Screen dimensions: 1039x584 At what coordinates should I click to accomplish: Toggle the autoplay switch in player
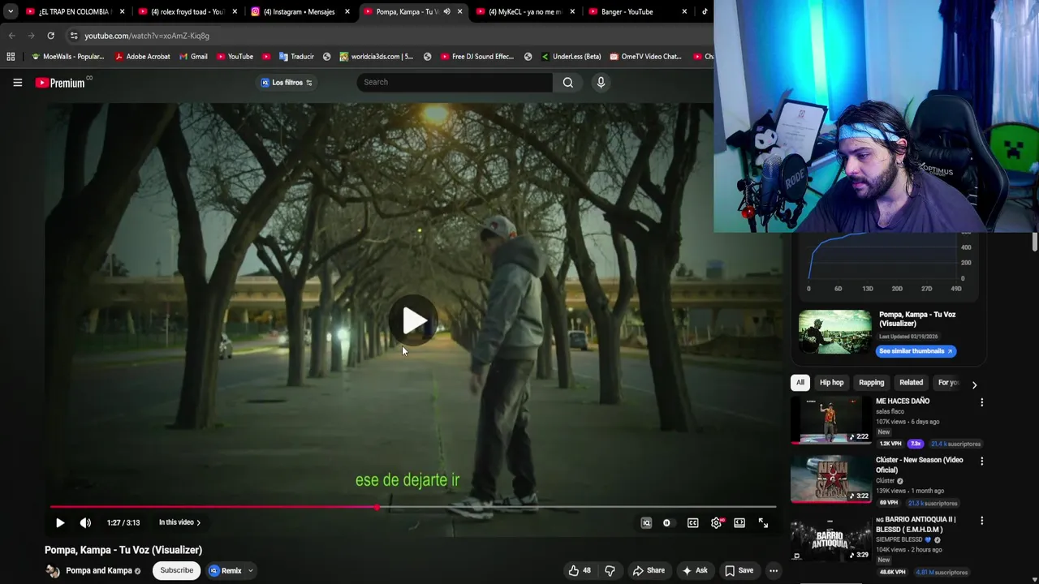point(667,523)
